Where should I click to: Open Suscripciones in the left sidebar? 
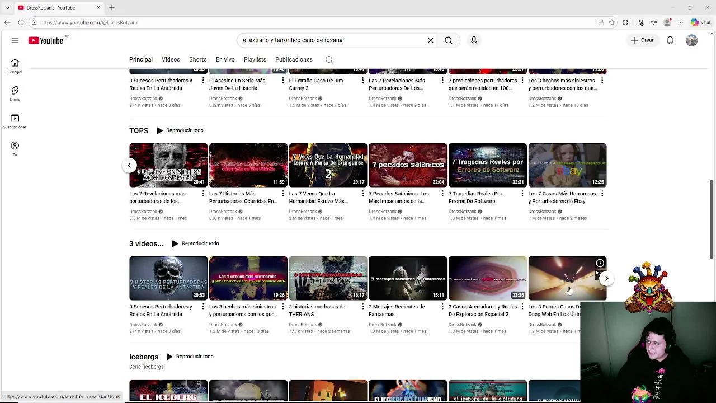[x=15, y=121]
